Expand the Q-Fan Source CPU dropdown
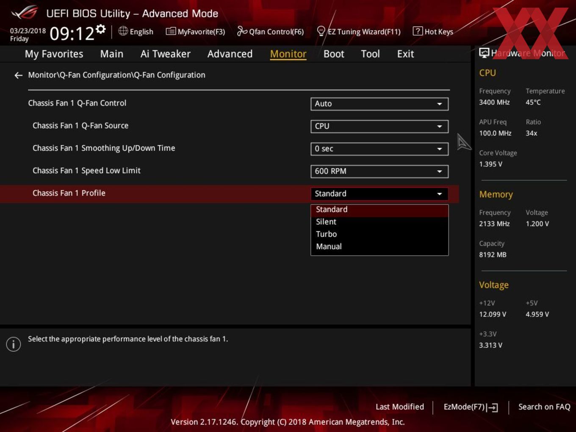Screen dimensions: 576x432 tap(379, 126)
